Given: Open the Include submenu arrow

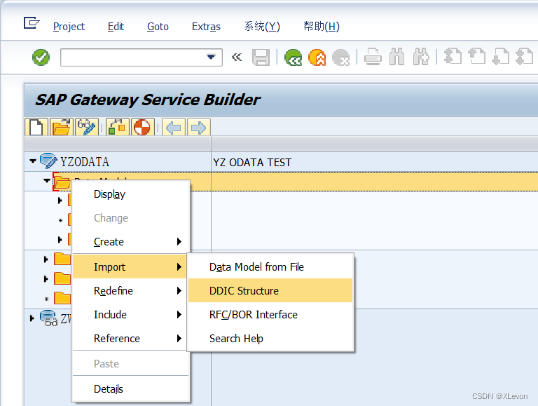Looking at the screenshot, I should [x=179, y=314].
